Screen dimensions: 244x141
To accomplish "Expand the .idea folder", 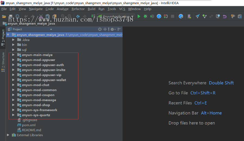I will pyautogui.click(x=13, y=40).
